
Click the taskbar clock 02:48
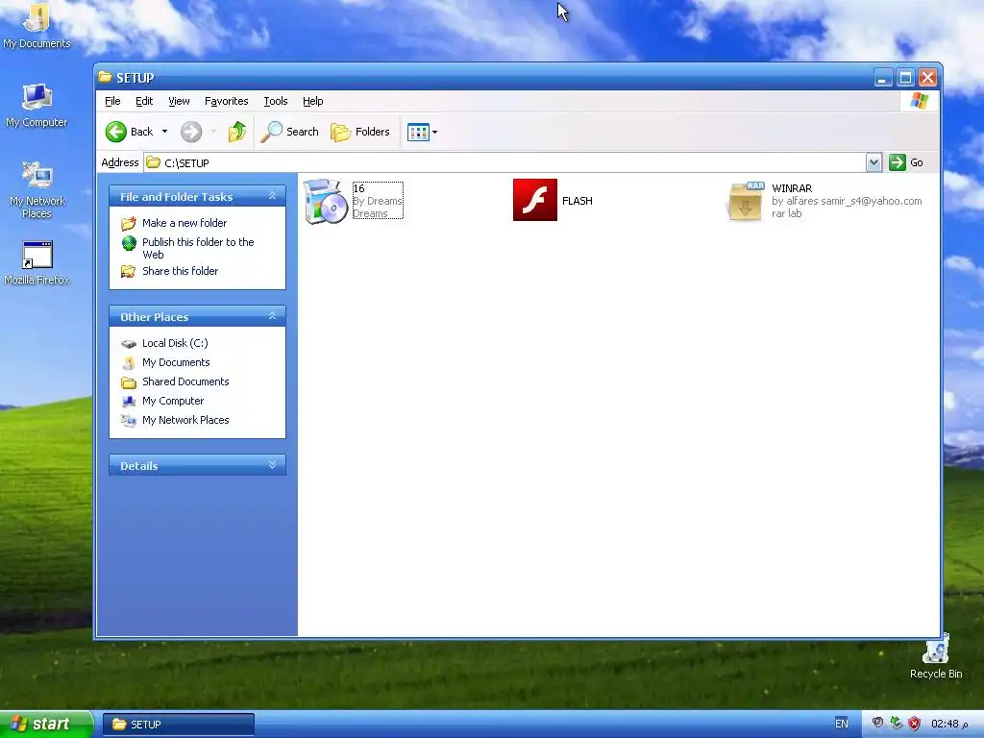(949, 724)
